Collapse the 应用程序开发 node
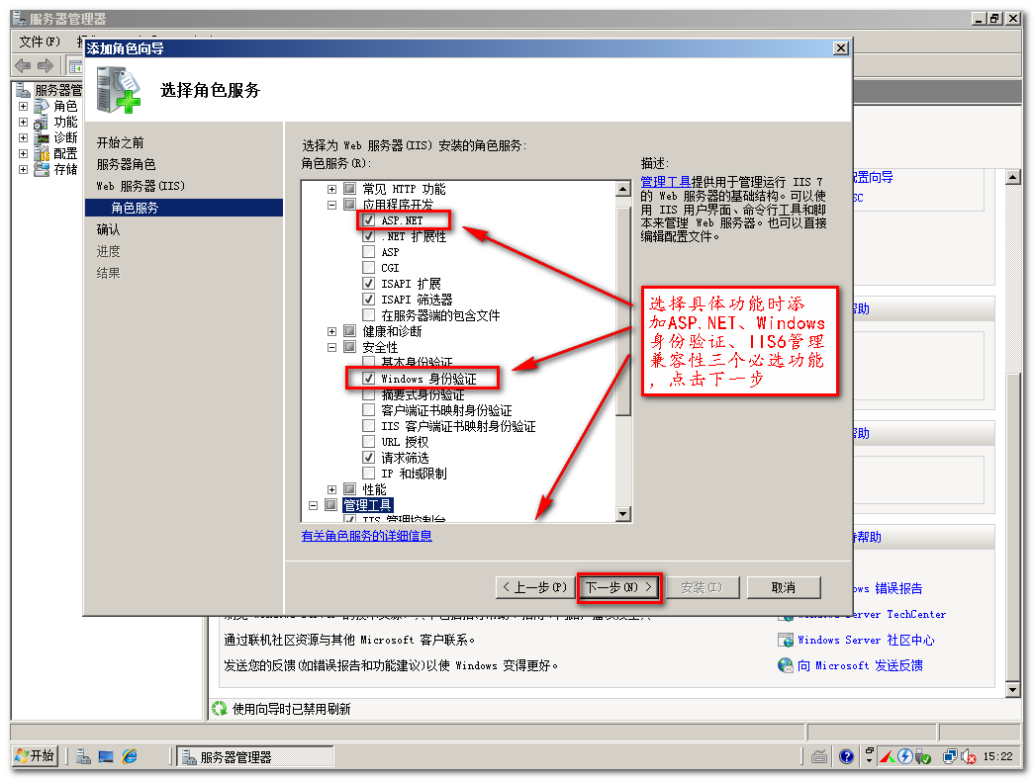Screen dimensions: 1034x780 (x=331, y=205)
